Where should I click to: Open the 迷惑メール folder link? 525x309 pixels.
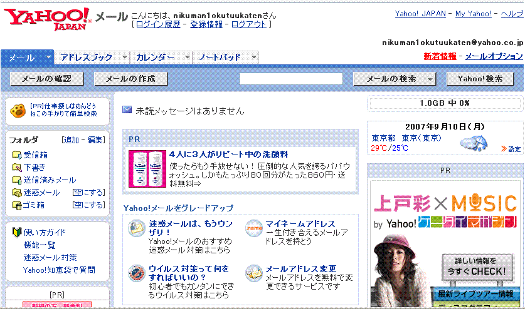(x=41, y=193)
